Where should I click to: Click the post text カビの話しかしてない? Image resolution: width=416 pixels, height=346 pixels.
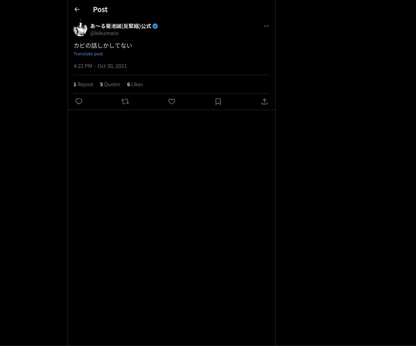click(103, 46)
